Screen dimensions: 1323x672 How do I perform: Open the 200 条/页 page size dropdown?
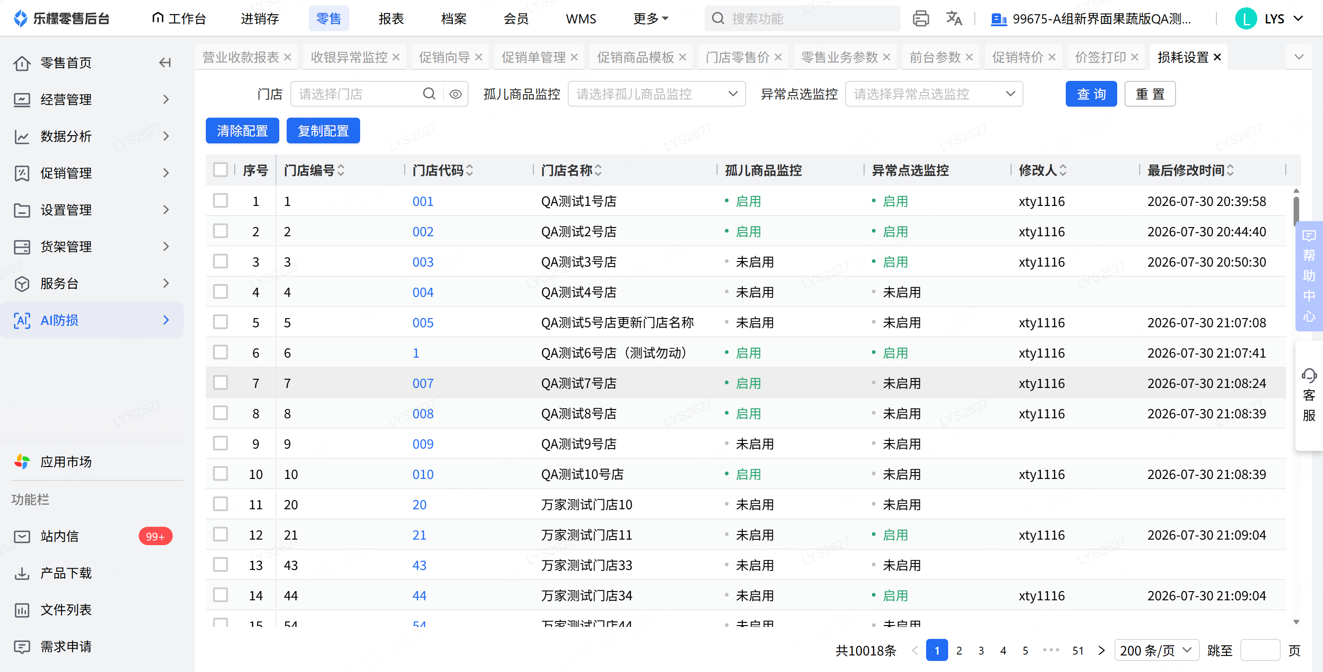tap(1156, 650)
